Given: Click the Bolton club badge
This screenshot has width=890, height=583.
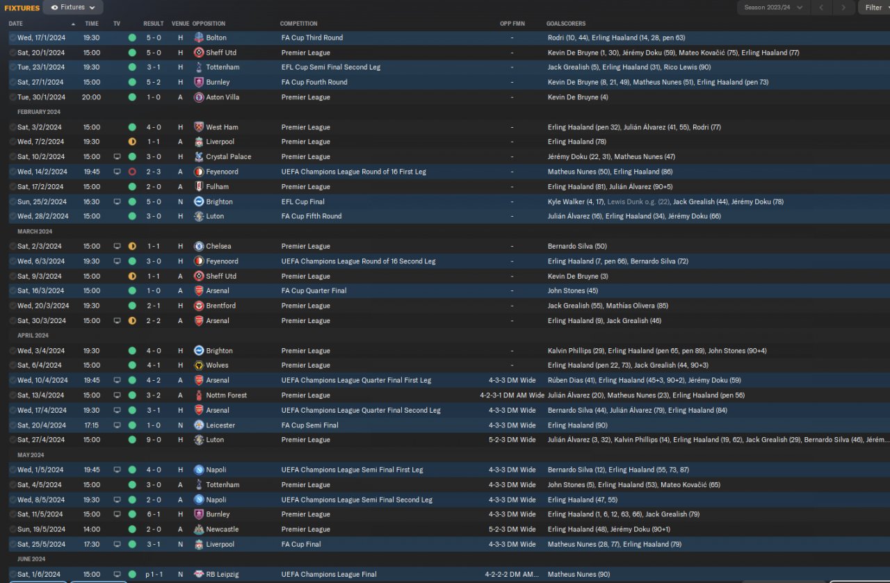Looking at the screenshot, I should click(199, 38).
